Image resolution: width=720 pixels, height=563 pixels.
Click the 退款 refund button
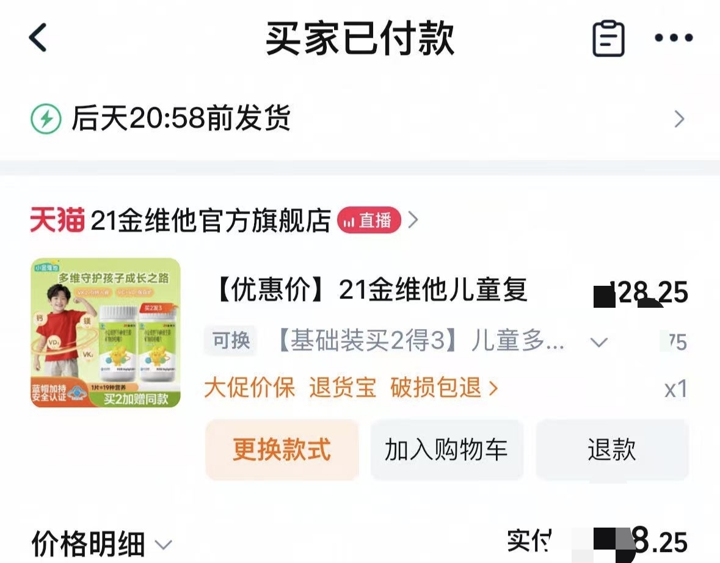612,449
